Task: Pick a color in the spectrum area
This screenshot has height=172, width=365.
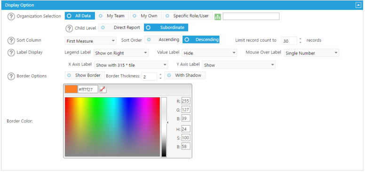Action: click(x=112, y=127)
